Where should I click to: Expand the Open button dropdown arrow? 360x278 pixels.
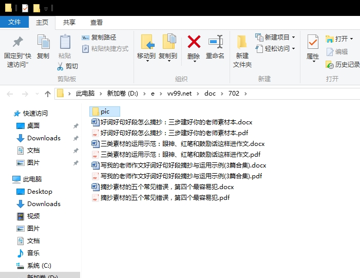pos(351,39)
